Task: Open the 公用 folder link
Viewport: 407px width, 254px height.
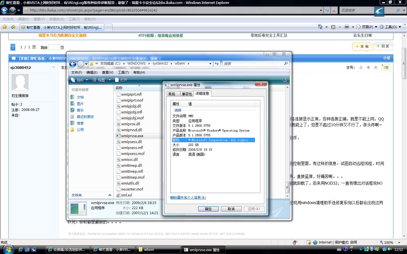Action: tap(80, 130)
